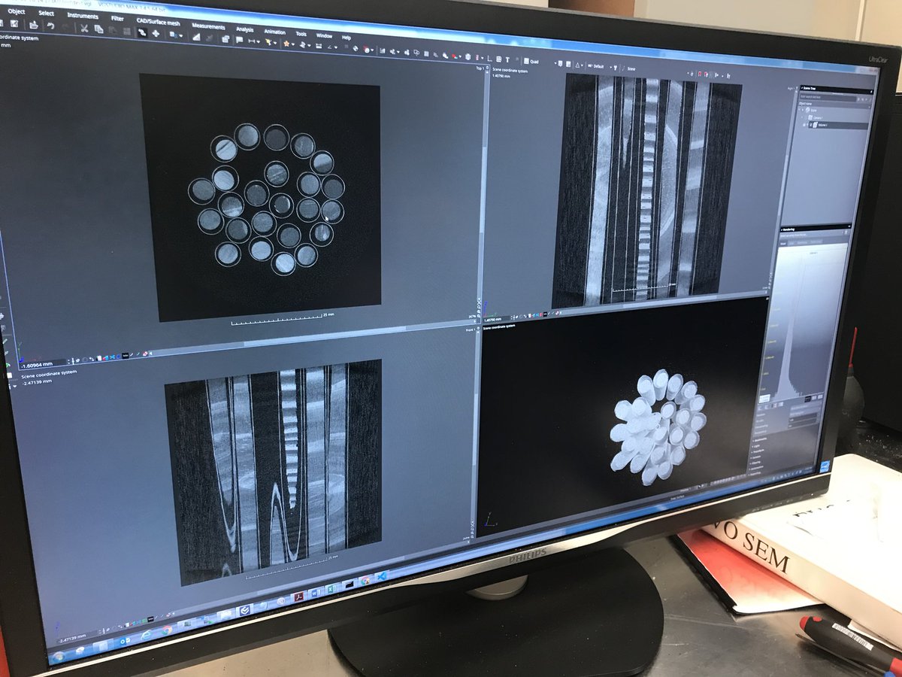The image size is (902, 677).
Task: Open Word from the taskbar
Action: coord(315,593)
